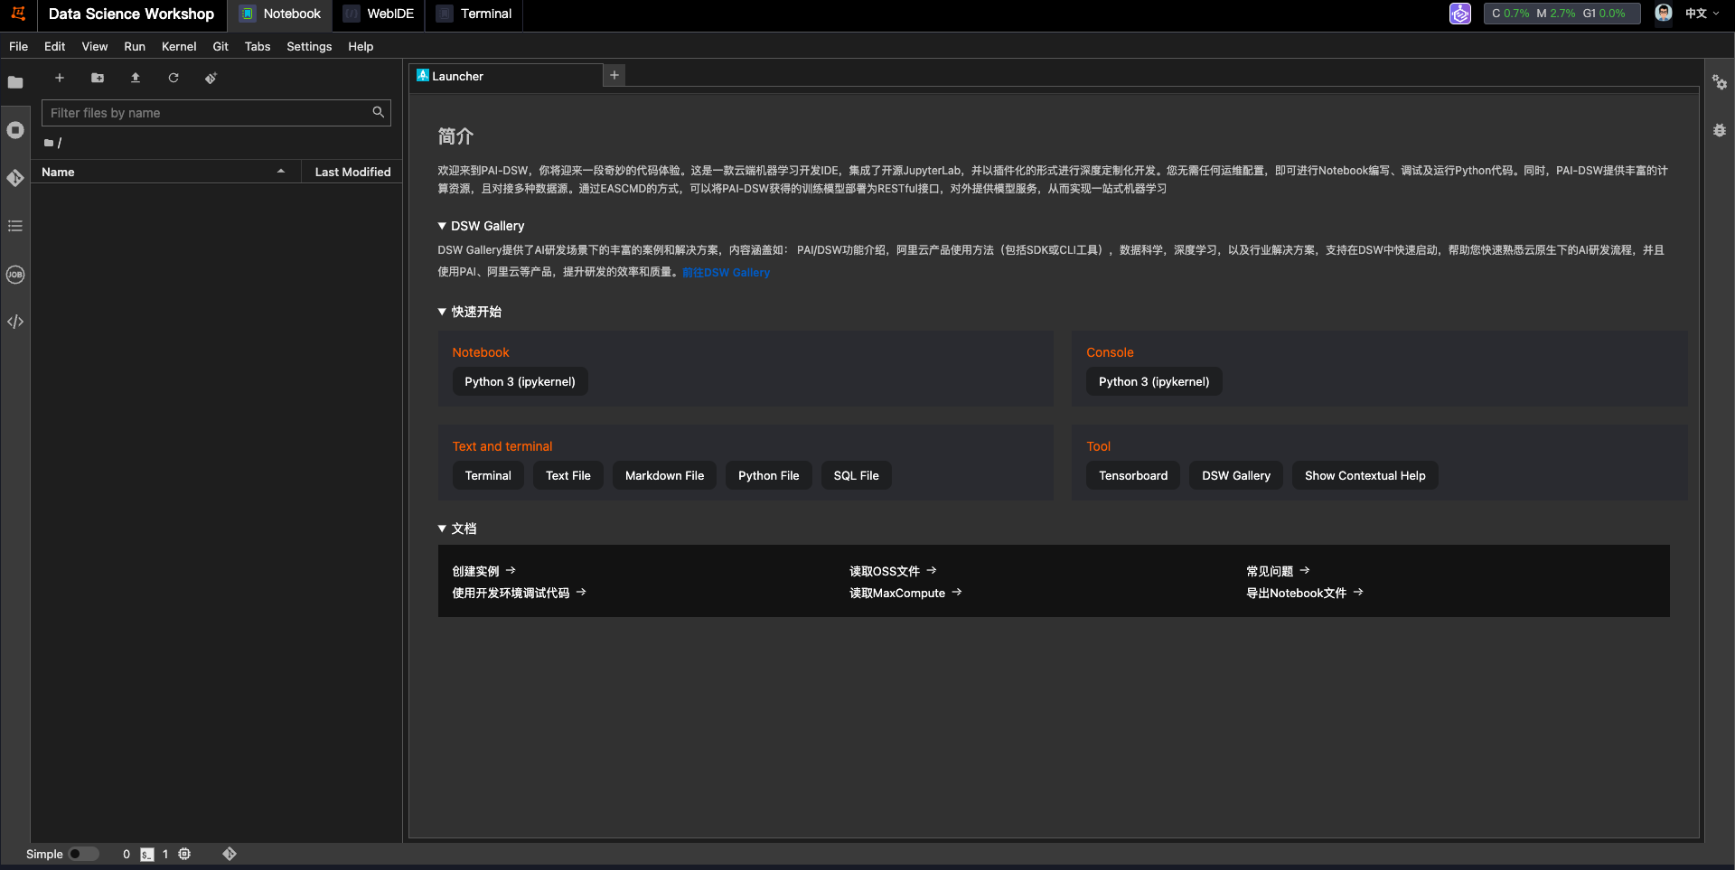Image resolution: width=1735 pixels, height=870 pixels.
Task: Open the table of contents sidebar
Action: pos(15,226)
